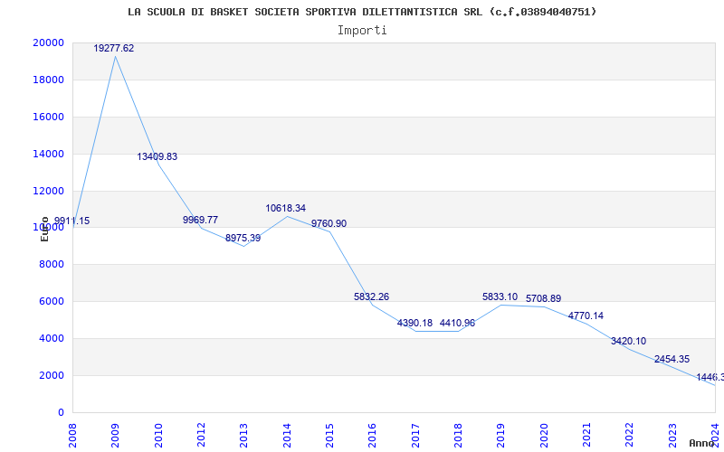
Task: Select the 5708.89 value label
Action: (544, 299)
